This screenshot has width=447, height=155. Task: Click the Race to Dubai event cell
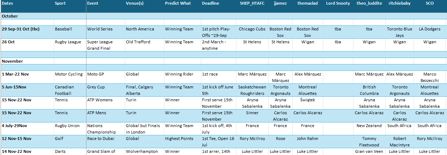point(105,141)
